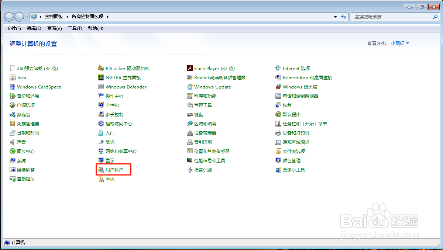Open the 同步中心 icon
The height and width of the screenshot is (250, 443).
[x=13, y=151]
